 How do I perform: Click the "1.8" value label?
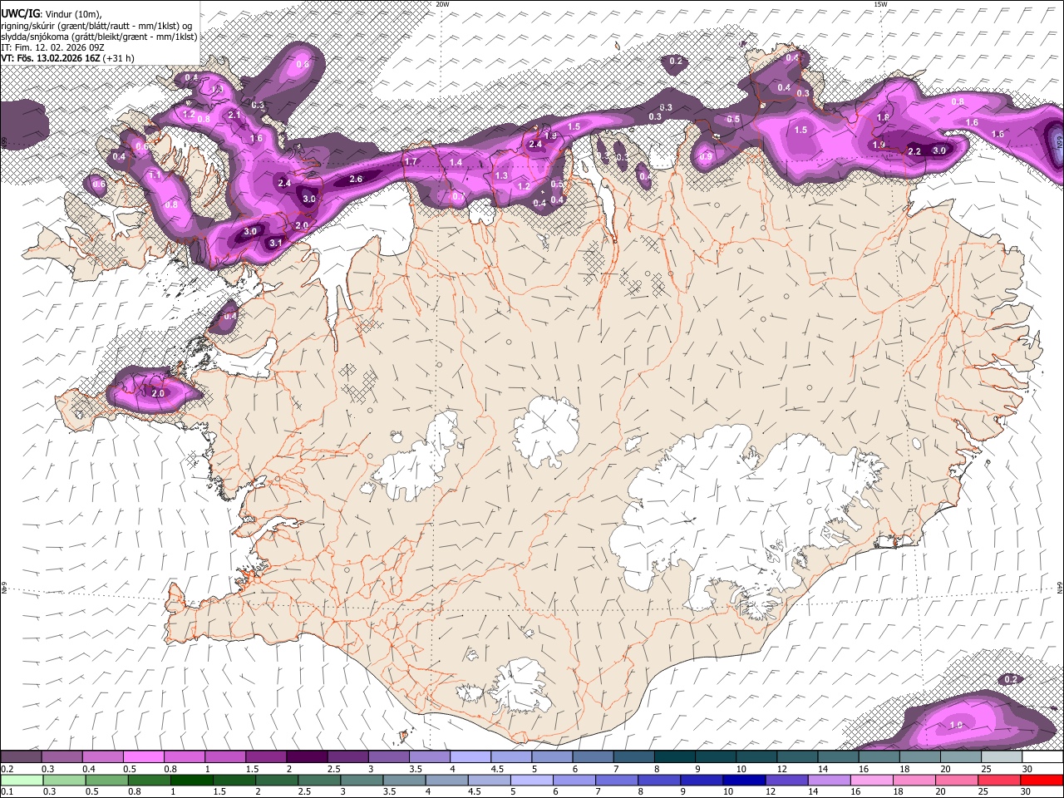(x=883, y=117)
